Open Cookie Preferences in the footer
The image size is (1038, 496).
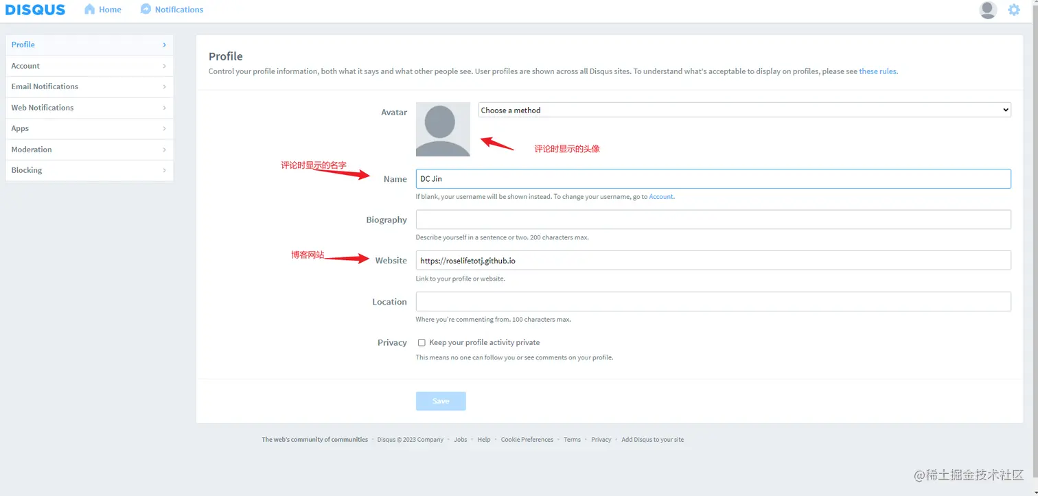[527, 439]
